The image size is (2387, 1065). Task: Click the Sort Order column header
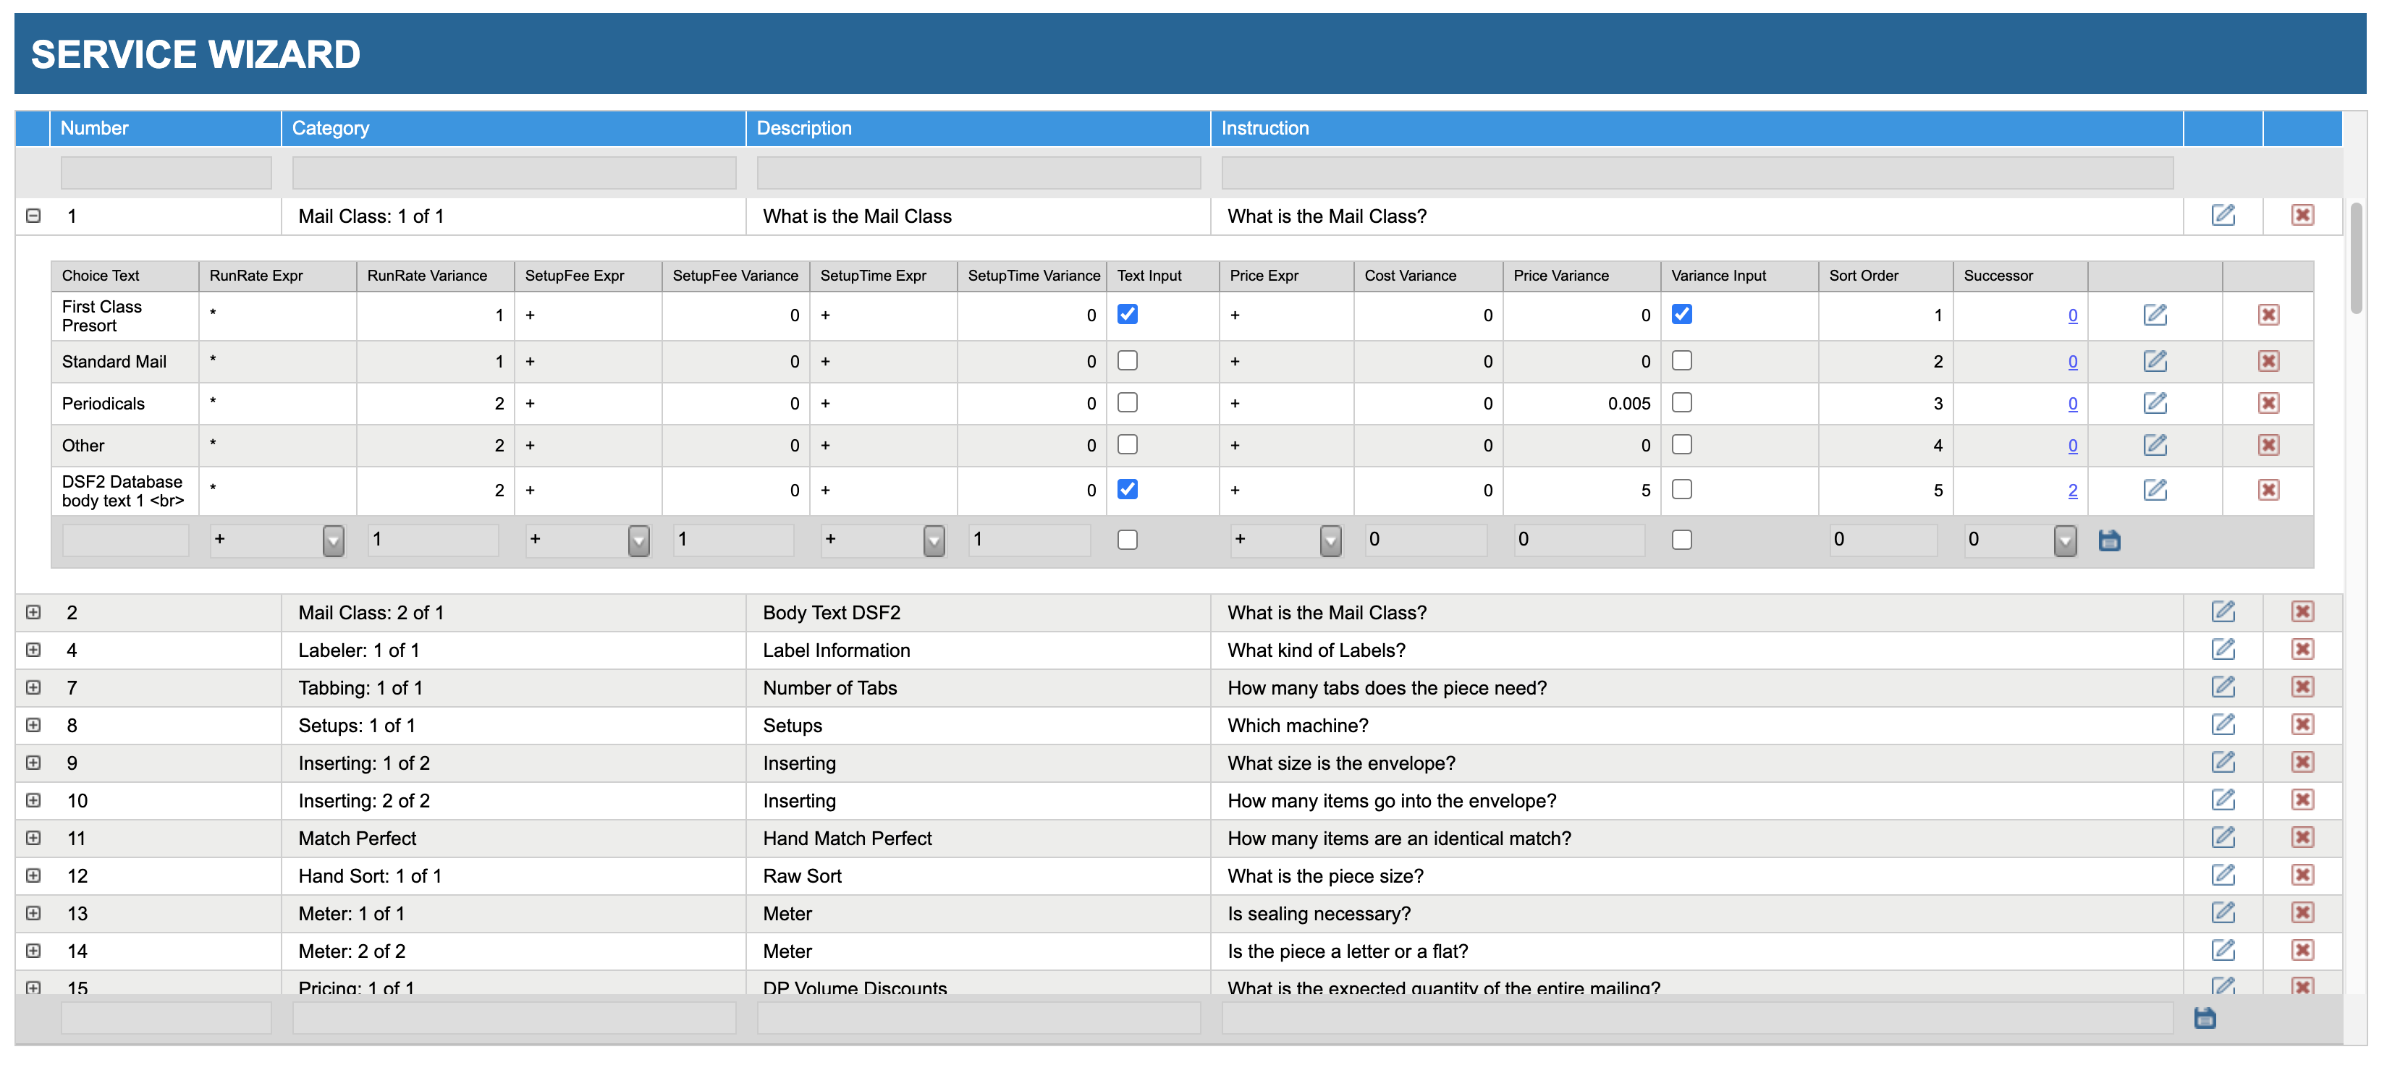pos(1864,275)
